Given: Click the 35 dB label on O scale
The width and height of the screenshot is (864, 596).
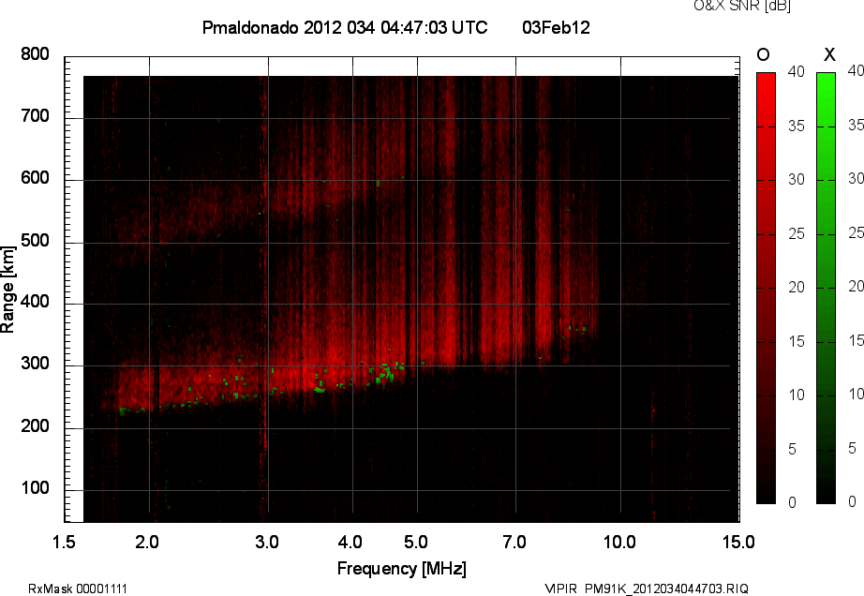Looking at the screenshot, I should tap(797, 127).
